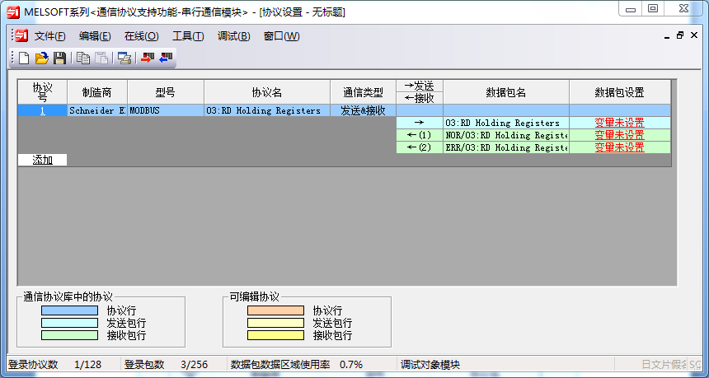The image size is (709, 378).
Task: Click the Copy toolbar icon
Action: (x=83, y=58)
